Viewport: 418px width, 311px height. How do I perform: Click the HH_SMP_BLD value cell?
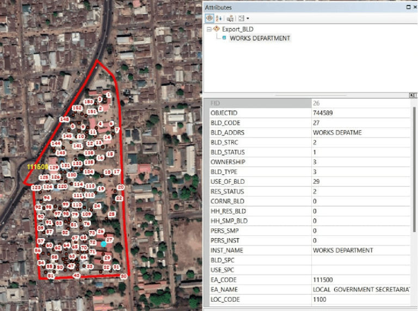pyautogui.click(x=361, y=221)
